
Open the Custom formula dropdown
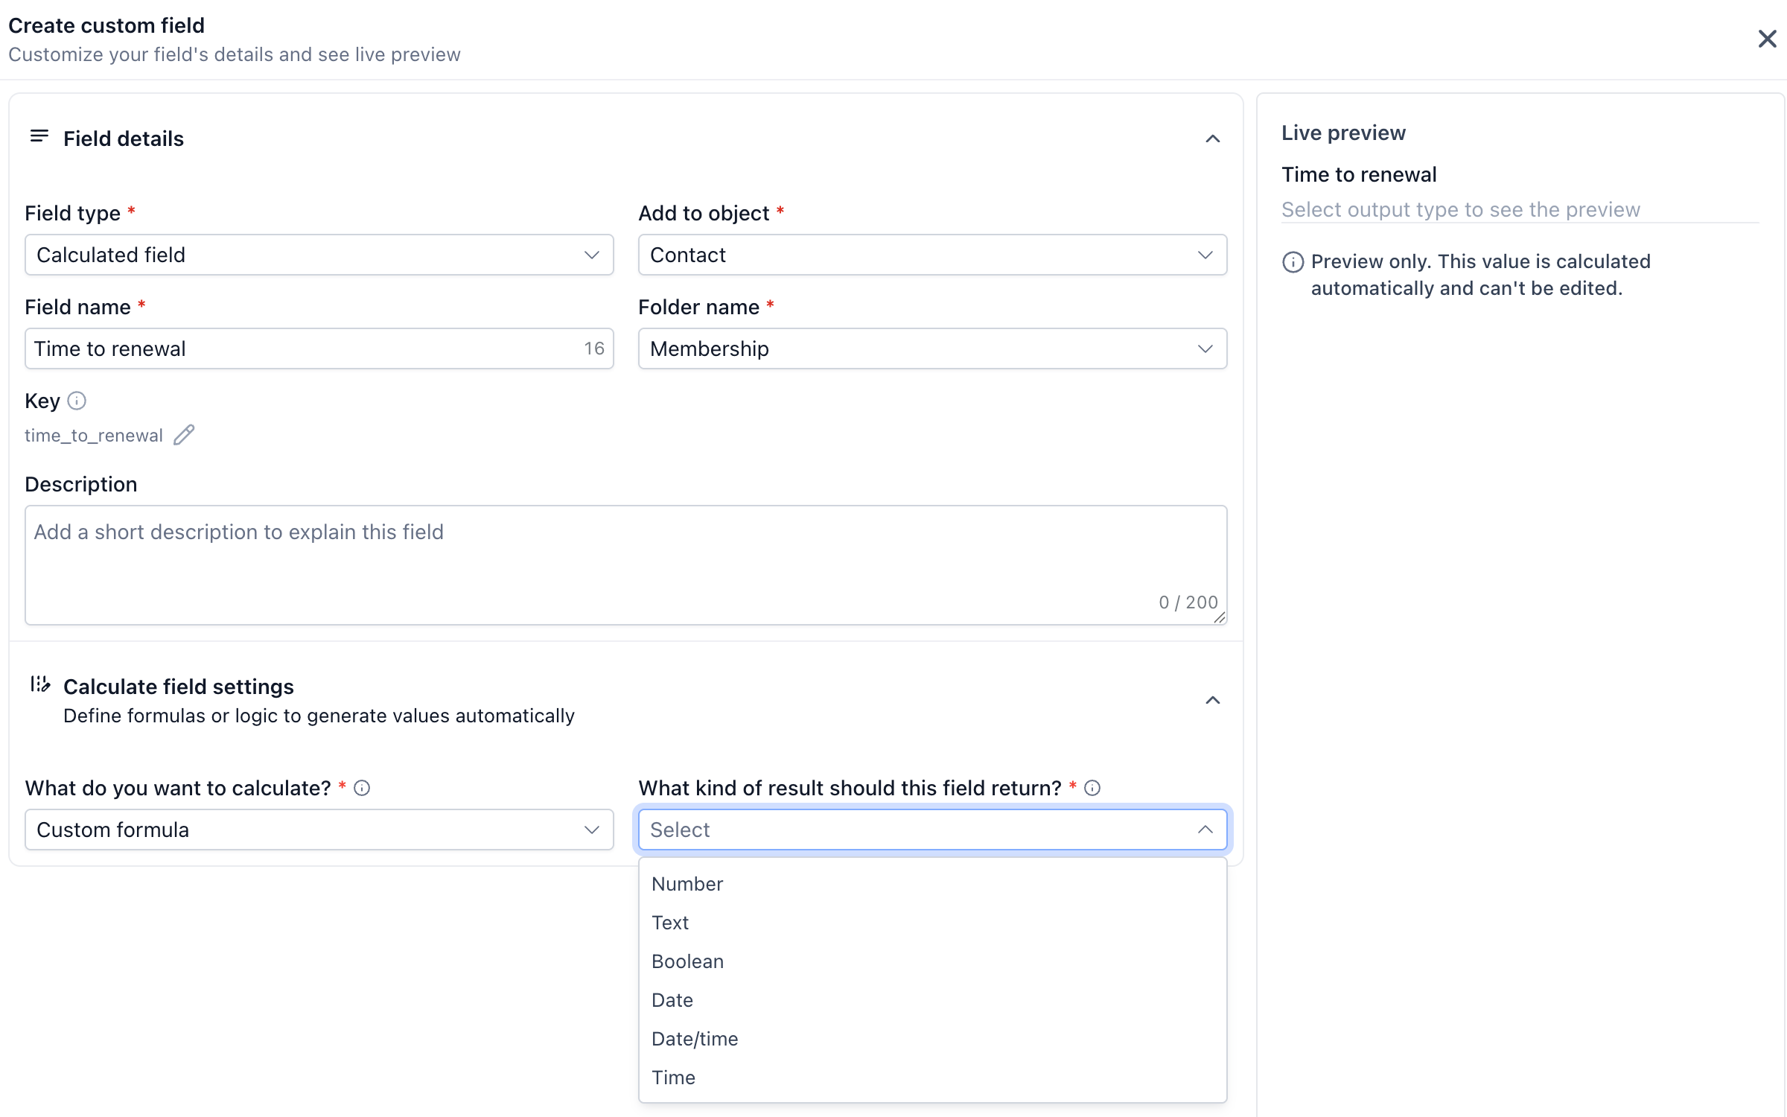click(319, 830)
